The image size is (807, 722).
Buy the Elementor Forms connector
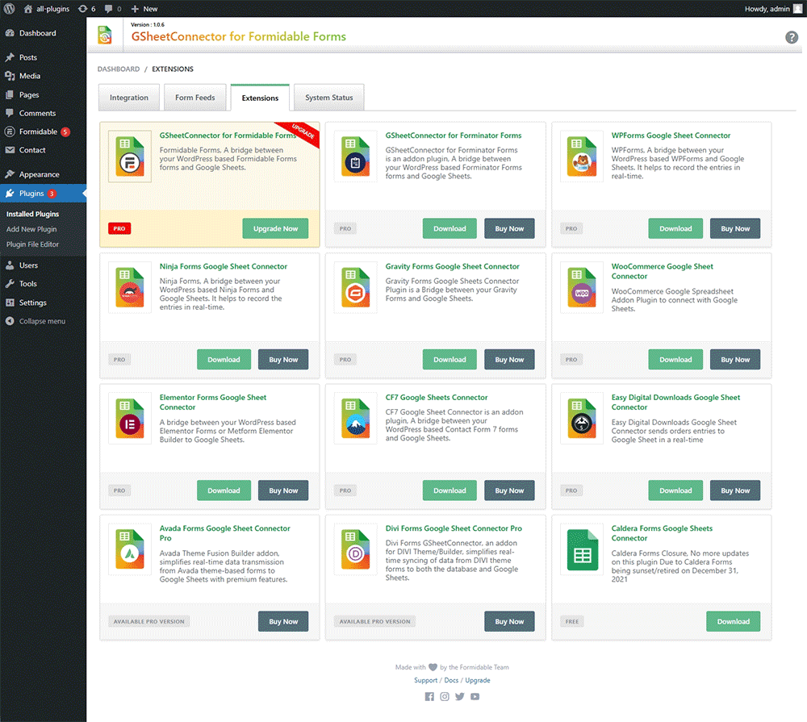[x=283, y=490]
